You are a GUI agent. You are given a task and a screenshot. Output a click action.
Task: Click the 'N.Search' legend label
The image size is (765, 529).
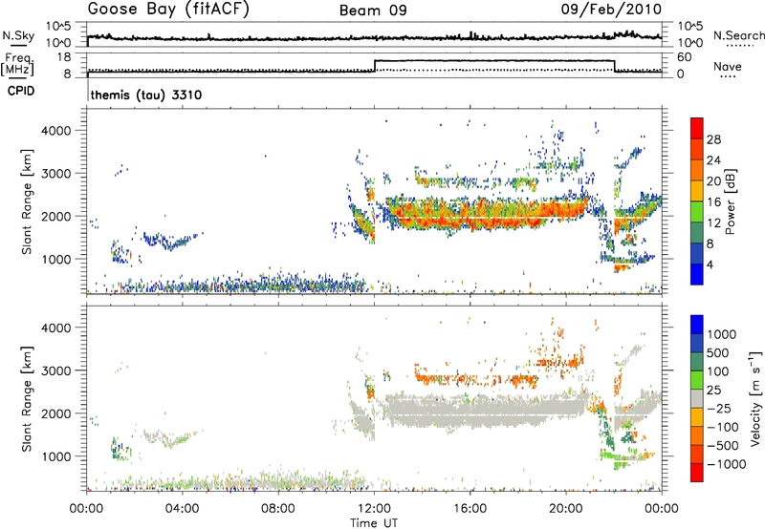tap(739, 35)
